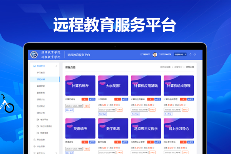The image size is (231, 154).
Task: Click the user avatar photo
Action: tap(155, 55)
